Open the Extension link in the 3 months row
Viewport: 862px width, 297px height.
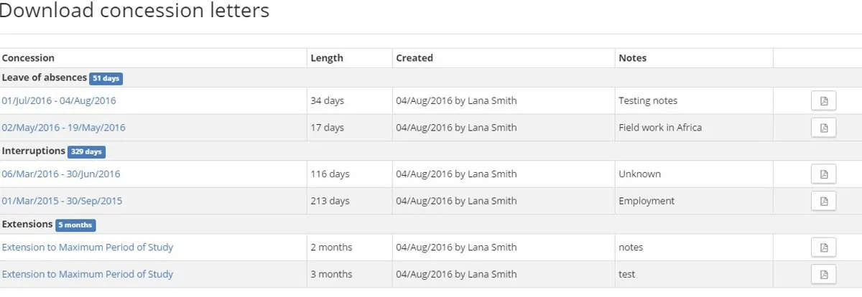point(88,274)
